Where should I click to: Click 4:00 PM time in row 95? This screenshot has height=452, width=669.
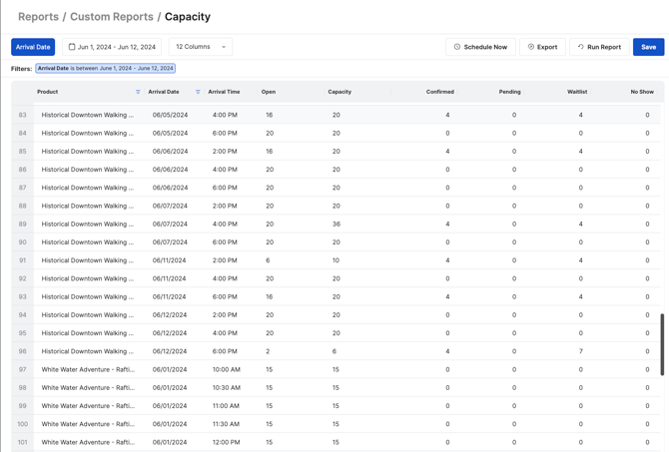coord(225,333)
